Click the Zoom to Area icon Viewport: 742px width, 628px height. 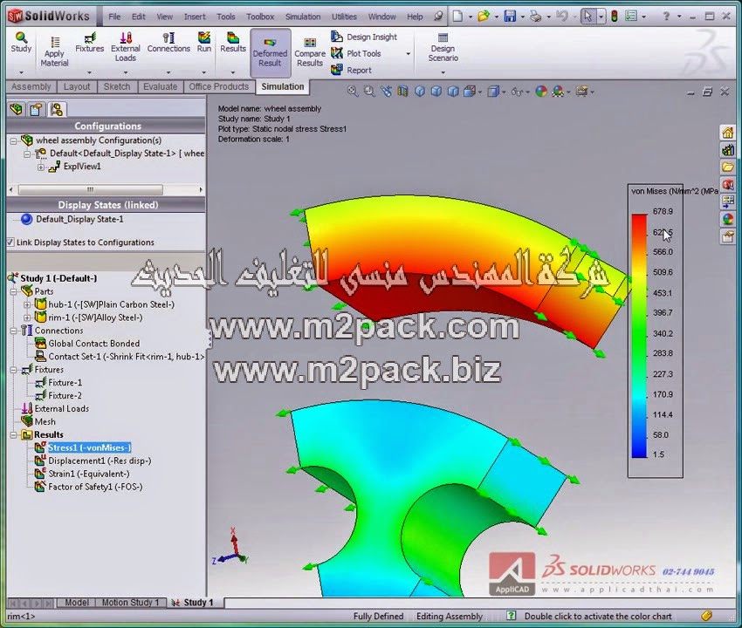[x=369, y=92]
